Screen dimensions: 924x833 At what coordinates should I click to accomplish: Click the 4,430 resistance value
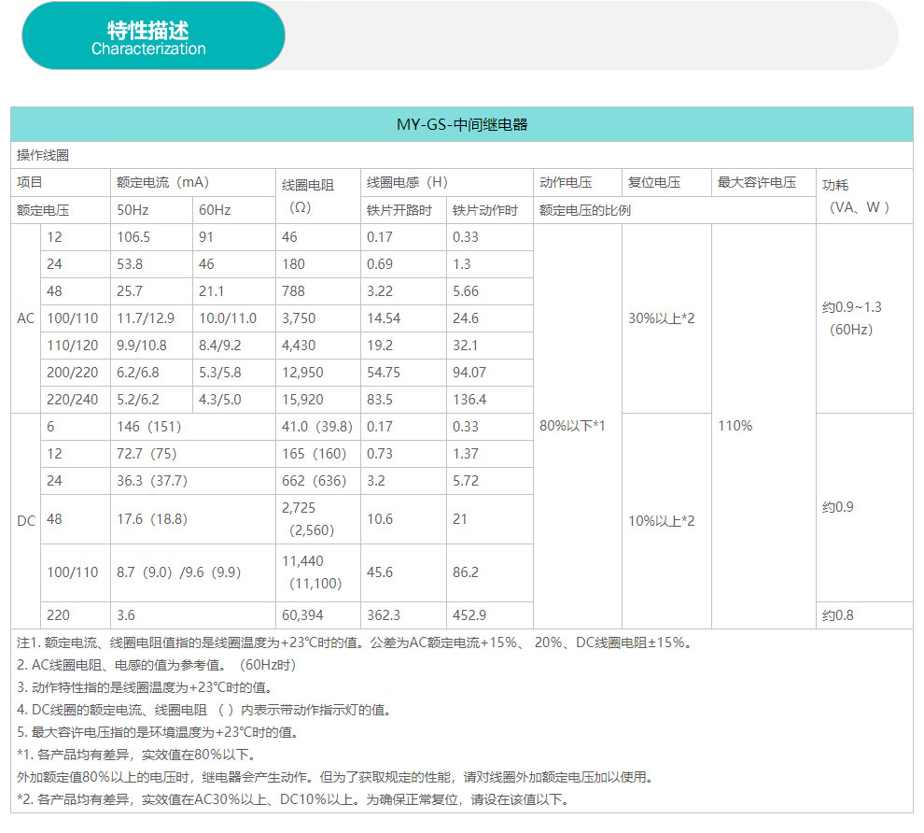(298, 346)
